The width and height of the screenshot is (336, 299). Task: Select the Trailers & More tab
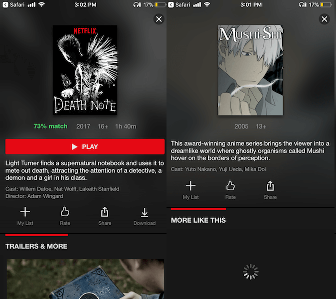coord(36,246)
